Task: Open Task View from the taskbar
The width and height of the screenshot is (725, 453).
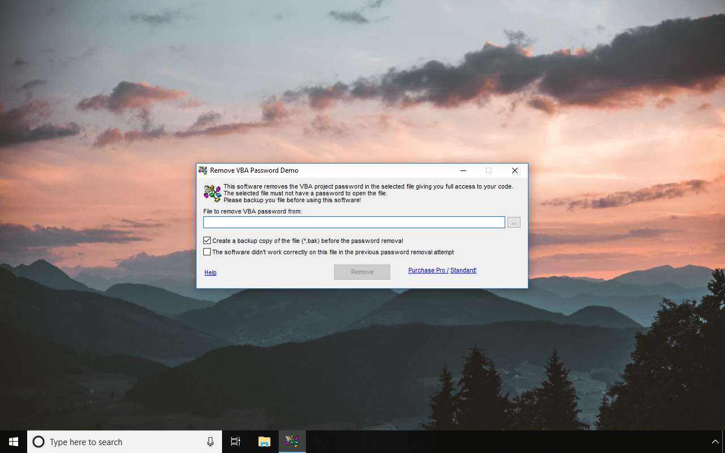Action: 236,442
